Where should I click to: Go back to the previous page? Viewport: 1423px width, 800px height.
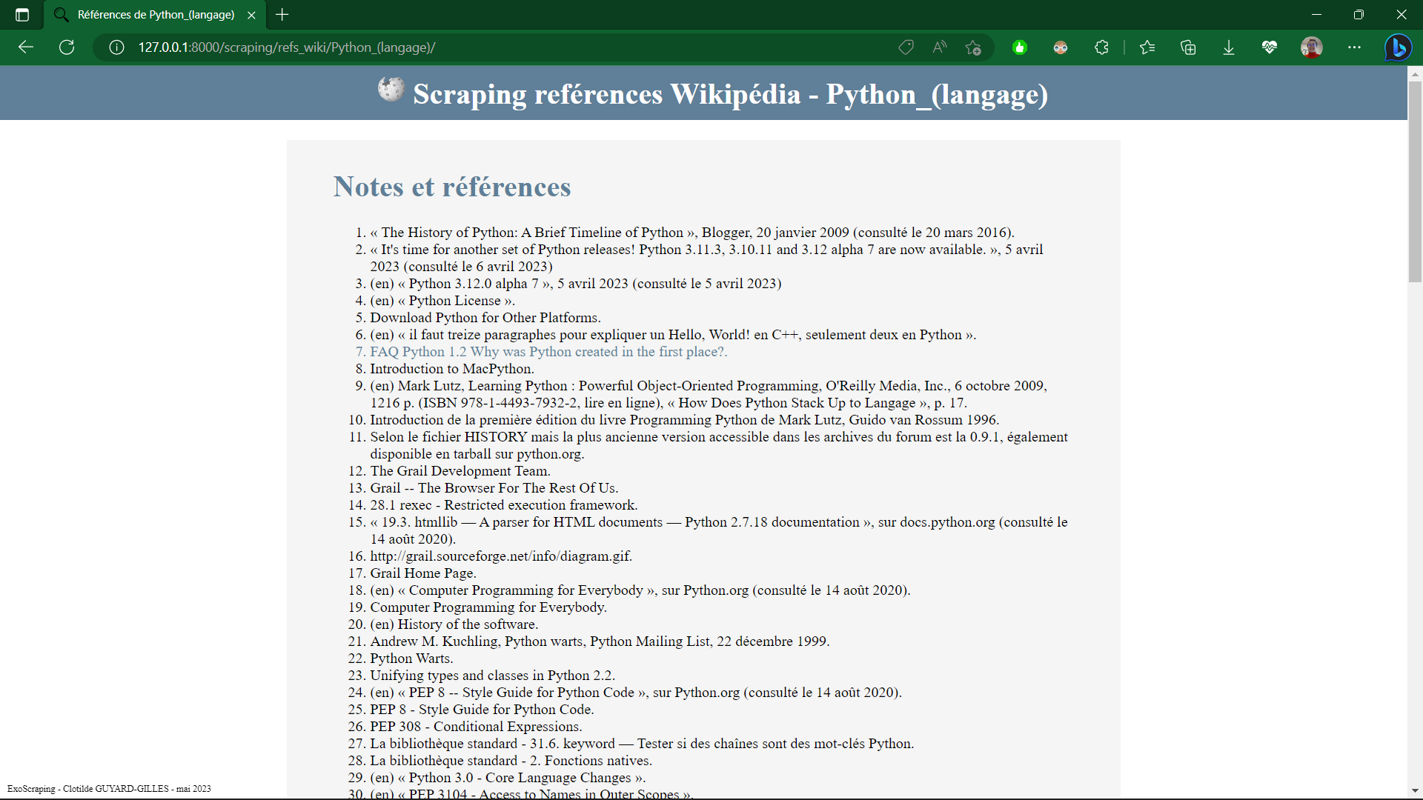click(26, 47)
